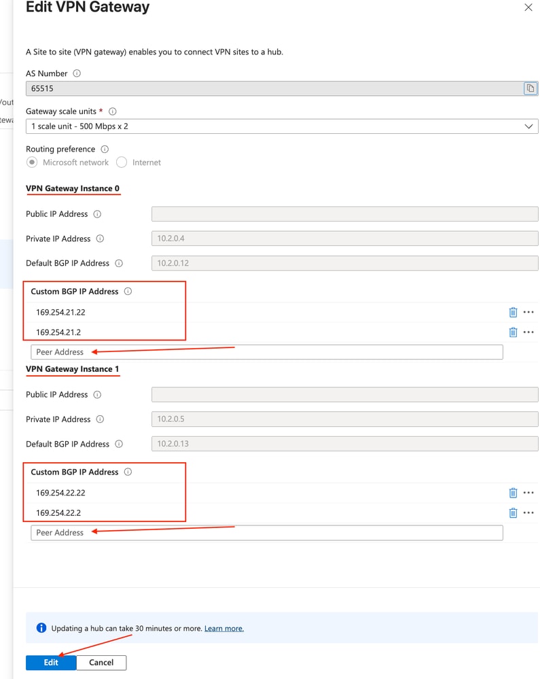This screenshot has width=540, height=679.
Task: Click the Edit button
Action: pyautogui.click(x=51, y=663)
